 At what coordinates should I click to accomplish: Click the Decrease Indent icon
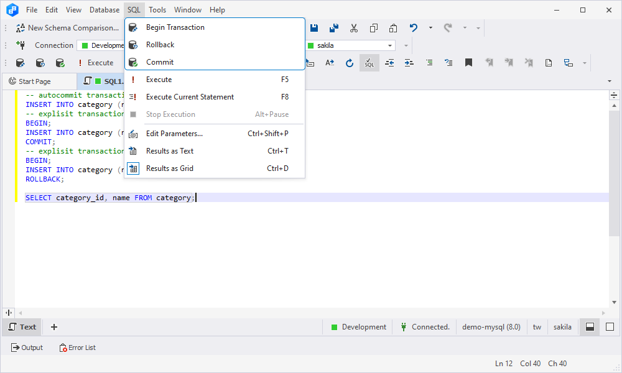point(389,63)
